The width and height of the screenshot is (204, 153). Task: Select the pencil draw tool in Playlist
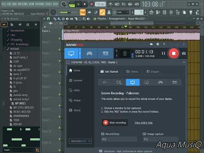[55, 19]
